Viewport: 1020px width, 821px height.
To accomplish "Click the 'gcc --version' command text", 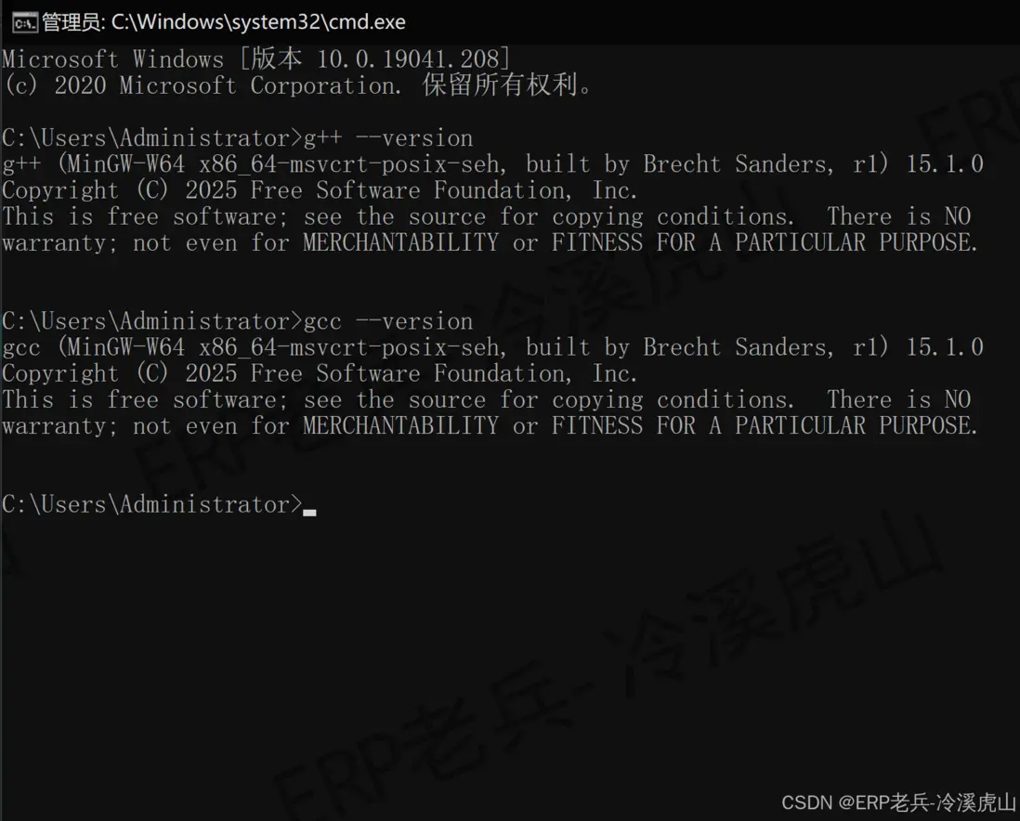I will (388, 321).
